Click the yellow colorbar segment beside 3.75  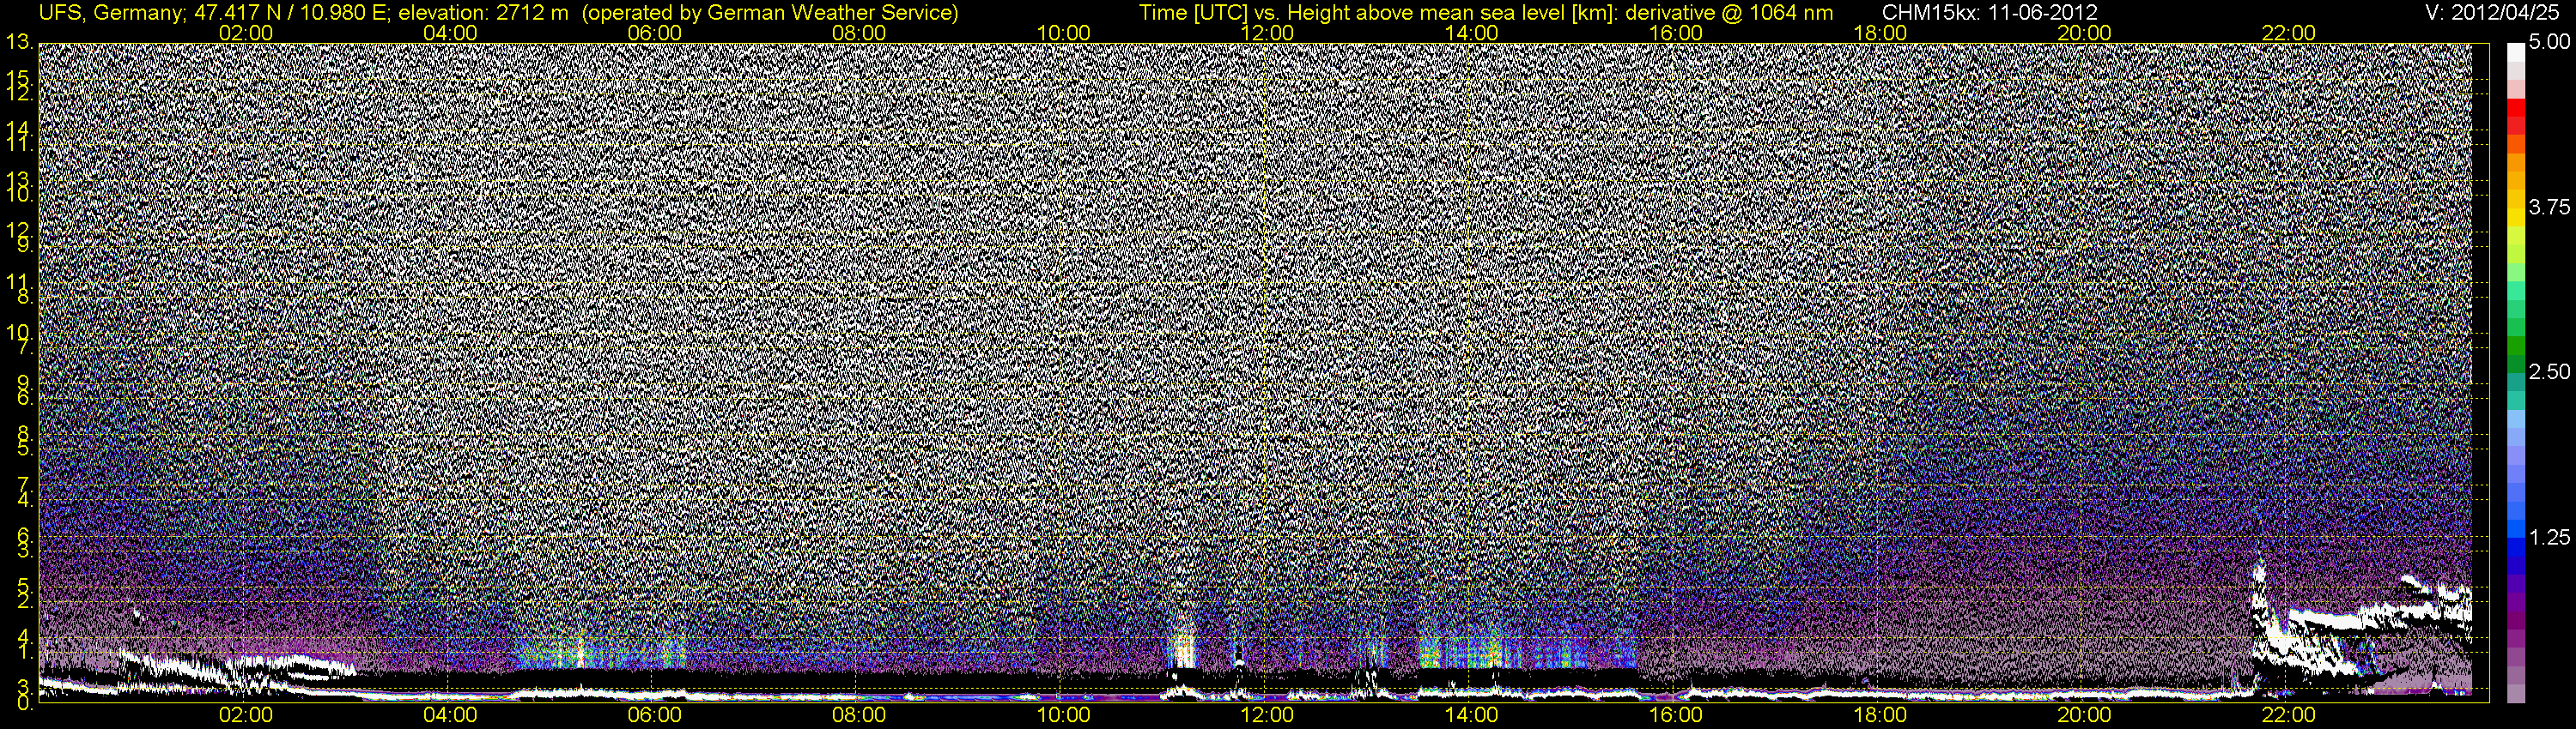tap(2515, 218)
